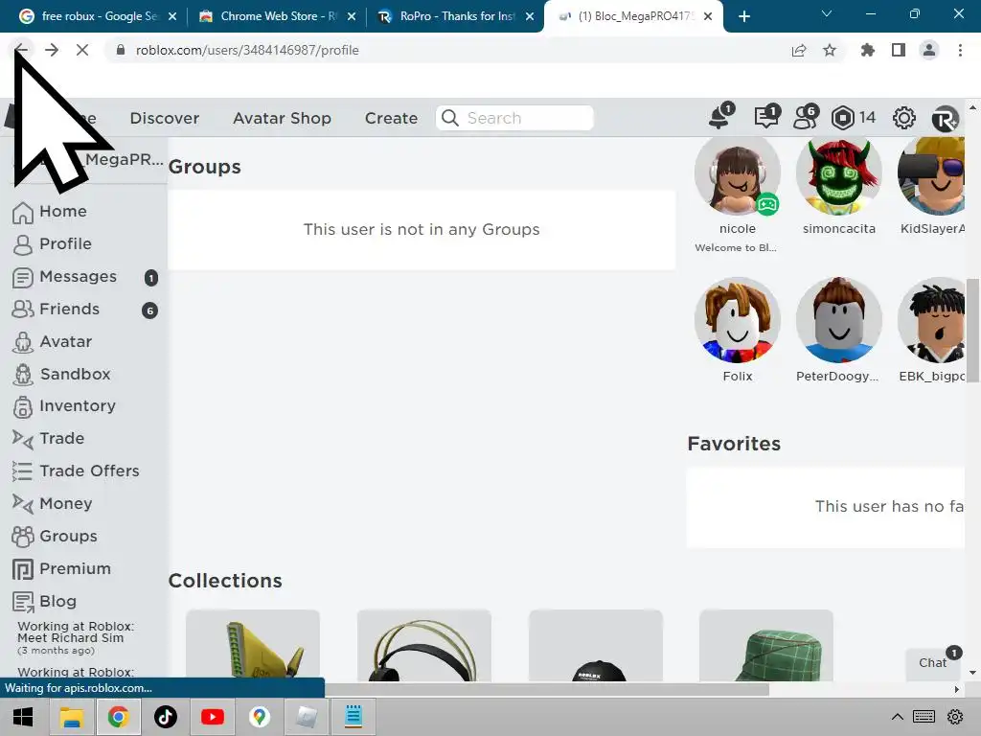Screen dimensions: 981x736
Task: Open Friends in the sidebar
Action: pyautogui.click(x=69, y=310)
